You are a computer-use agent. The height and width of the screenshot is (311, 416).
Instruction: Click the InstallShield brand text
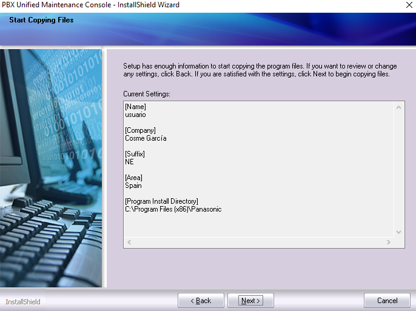tap(23, 302)
